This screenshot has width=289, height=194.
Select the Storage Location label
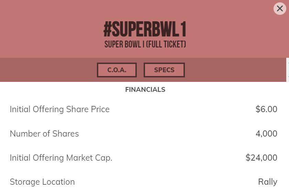tap(42, 182)
